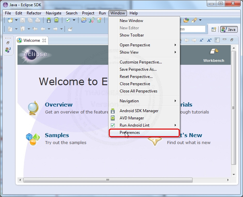Open the Back history dropdown arrow
The height and width of the screenshot is (197, 243).
(x=49, y=29)
